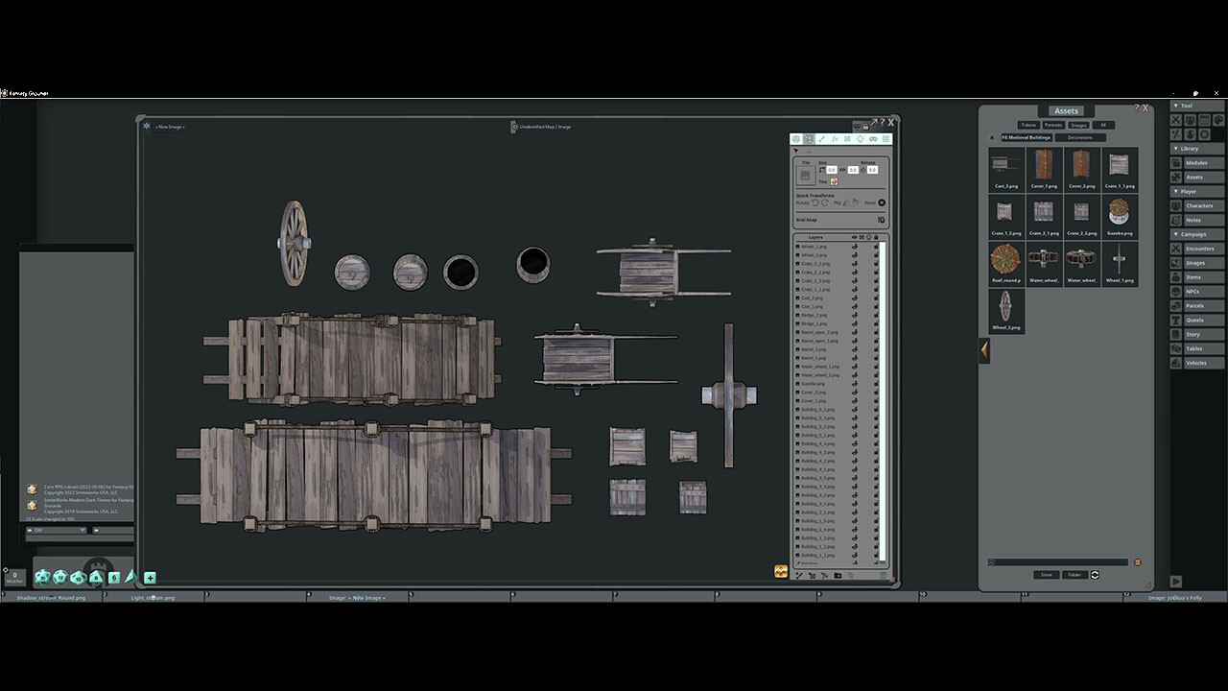Open the effects (fx) tool

[x=835, y=139]
